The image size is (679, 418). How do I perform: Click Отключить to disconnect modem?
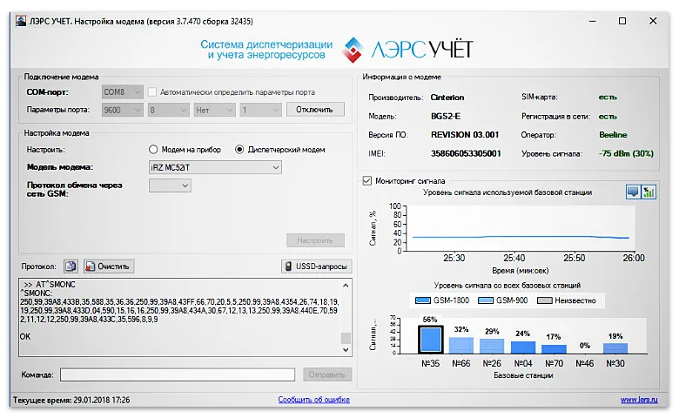(x=315, y=110)
